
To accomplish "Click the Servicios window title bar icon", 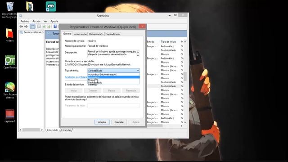I will pos(21,16).
